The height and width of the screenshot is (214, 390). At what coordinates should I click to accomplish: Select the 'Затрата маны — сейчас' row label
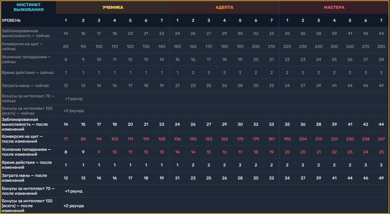point(25,86)
